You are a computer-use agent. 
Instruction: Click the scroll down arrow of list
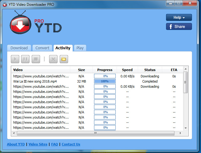coord(186,128)
